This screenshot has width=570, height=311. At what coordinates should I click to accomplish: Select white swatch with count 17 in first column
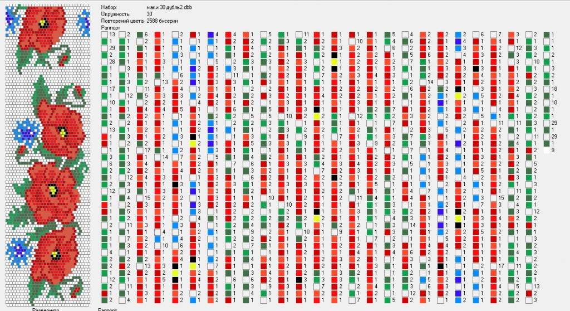click(105, 89)
